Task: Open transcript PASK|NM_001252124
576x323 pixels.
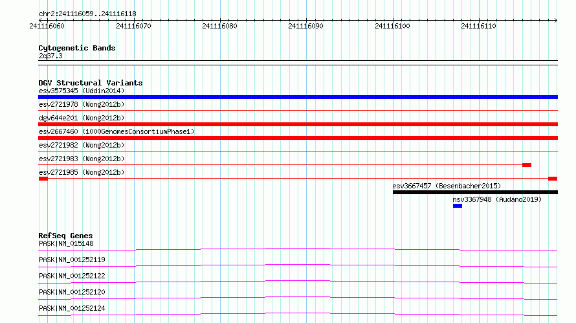Action: (72, 308)
